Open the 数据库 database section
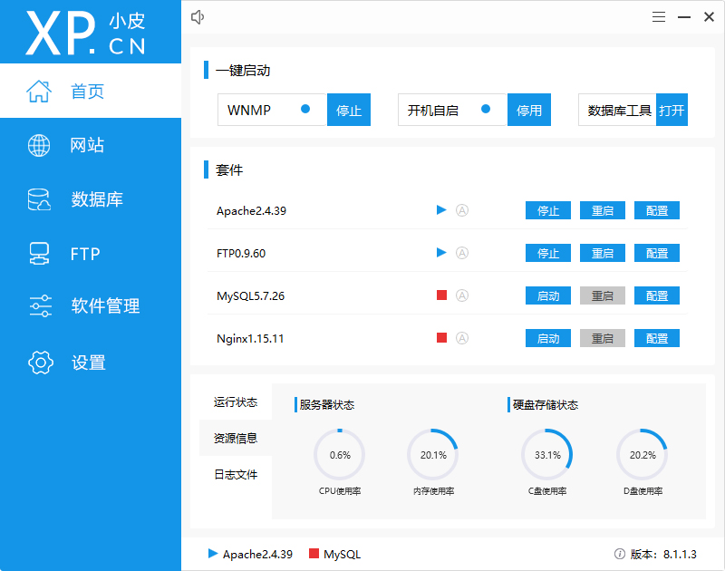The height and width of the screenshot is (571, 725). click(91, 199)
